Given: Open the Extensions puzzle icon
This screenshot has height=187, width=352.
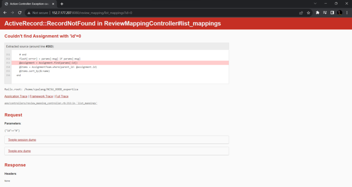Looking at the screenshot, I should pos(318,13).
